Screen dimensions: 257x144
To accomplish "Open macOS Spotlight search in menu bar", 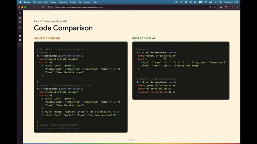I will coord(216,2).
